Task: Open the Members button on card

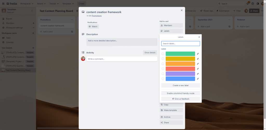Action: tap(171, 25)
